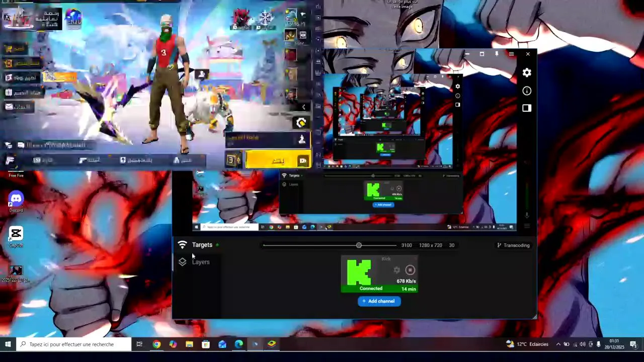The width and height of the screenshot is (644, 362).
Task: Select the 3100 bitrate value
Action: tap(407, 245)
